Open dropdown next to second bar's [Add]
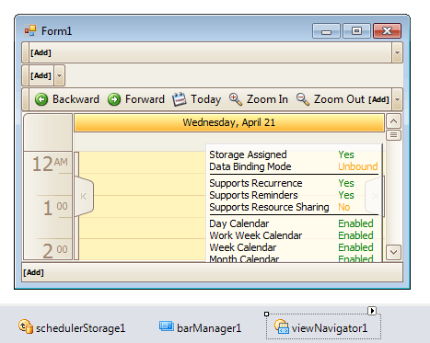This screenshot has width=430, height=343. [59, 75]
